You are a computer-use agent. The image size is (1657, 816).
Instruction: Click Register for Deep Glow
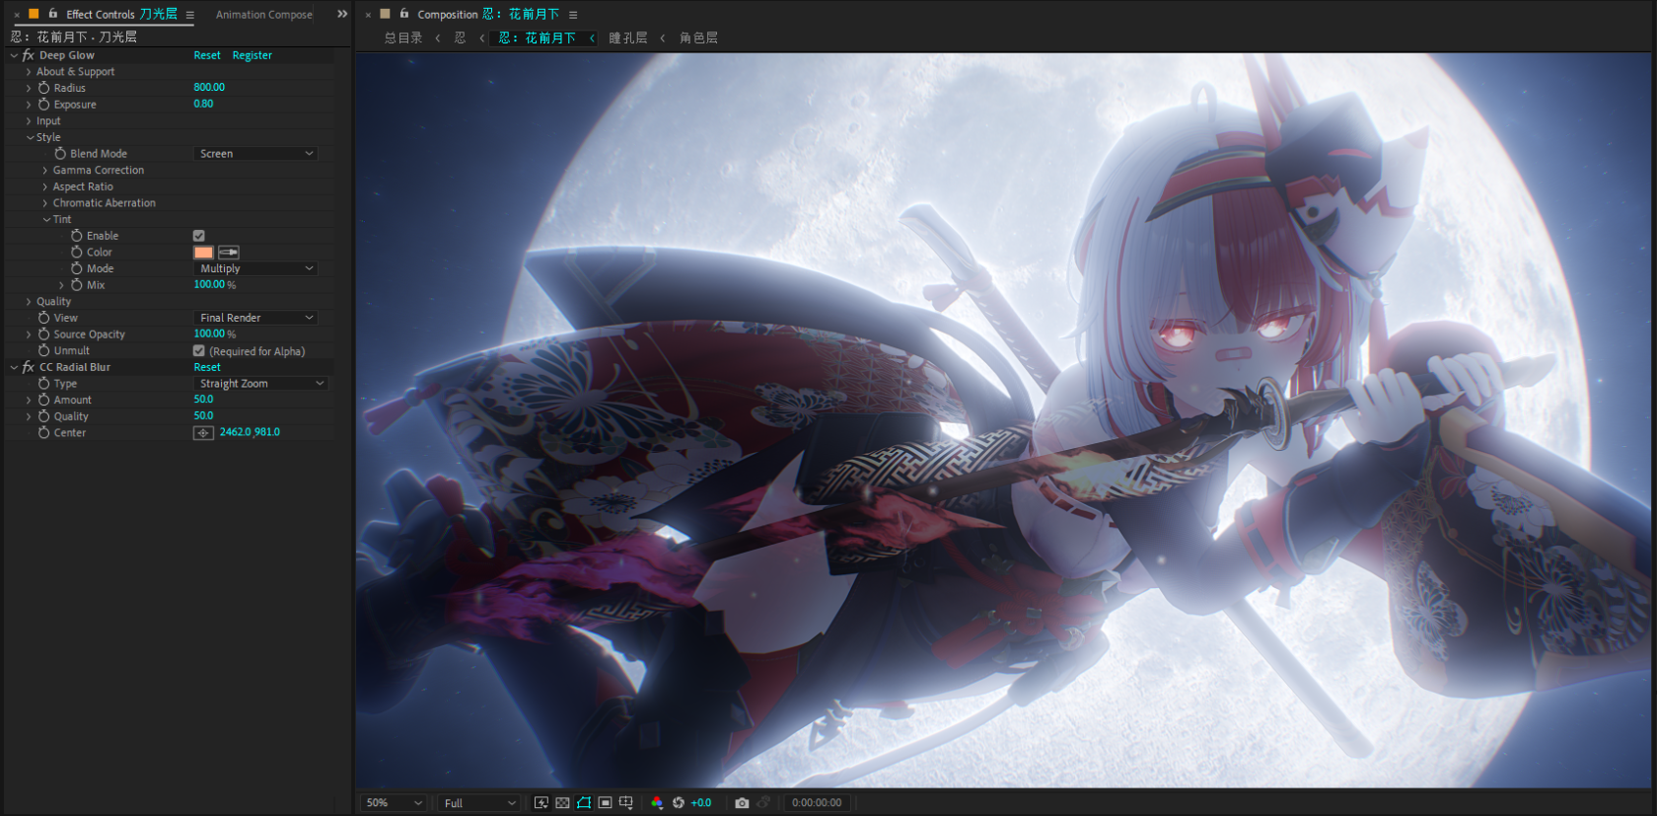[252, 55]
